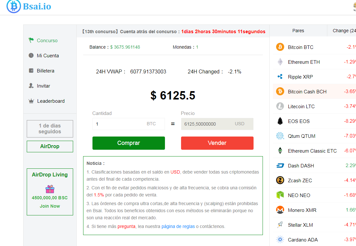Click the Mi Cuenta pie-chart icon

(31, 56)
